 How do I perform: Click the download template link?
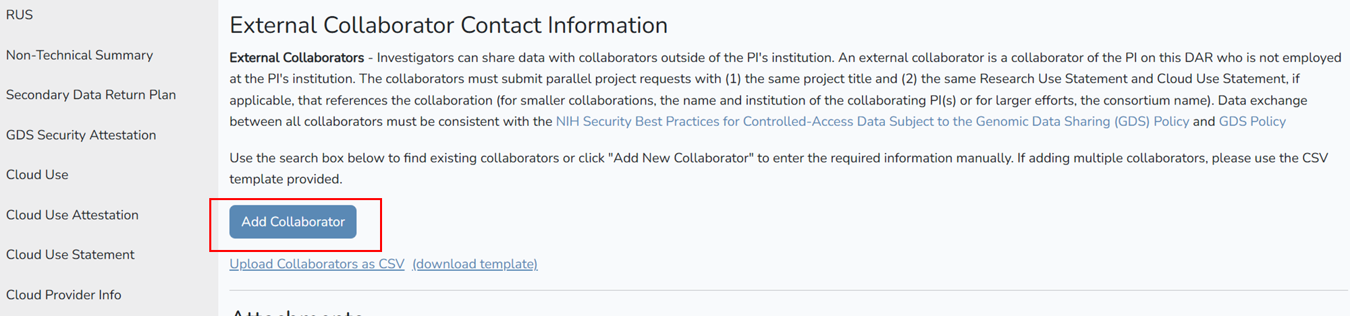pyautogui.click(x=475, y=264)
